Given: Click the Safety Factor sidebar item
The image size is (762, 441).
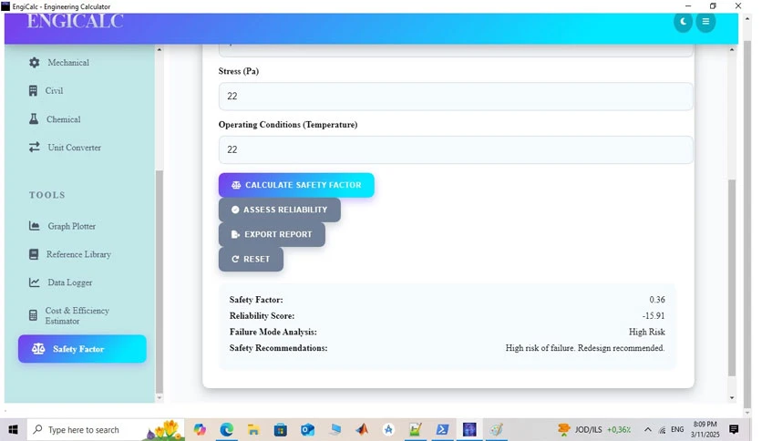Looking at the screenshot, I should (82, 349).
